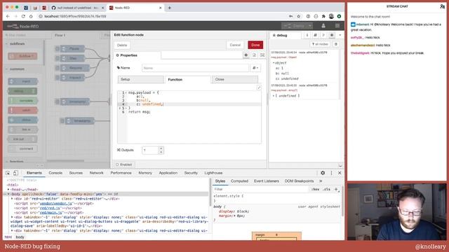Open the Event Listeners tab

point(267,181)
